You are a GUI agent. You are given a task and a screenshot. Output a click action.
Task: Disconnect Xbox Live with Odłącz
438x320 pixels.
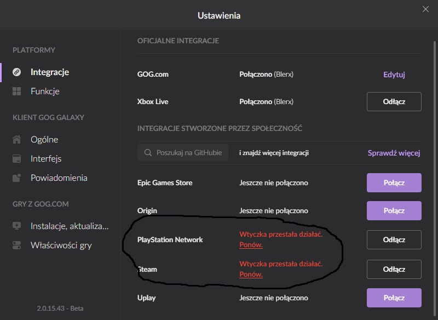(394, 102)
